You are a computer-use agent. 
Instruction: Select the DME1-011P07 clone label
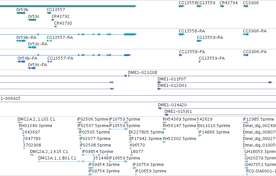click(x=172, y=79)
